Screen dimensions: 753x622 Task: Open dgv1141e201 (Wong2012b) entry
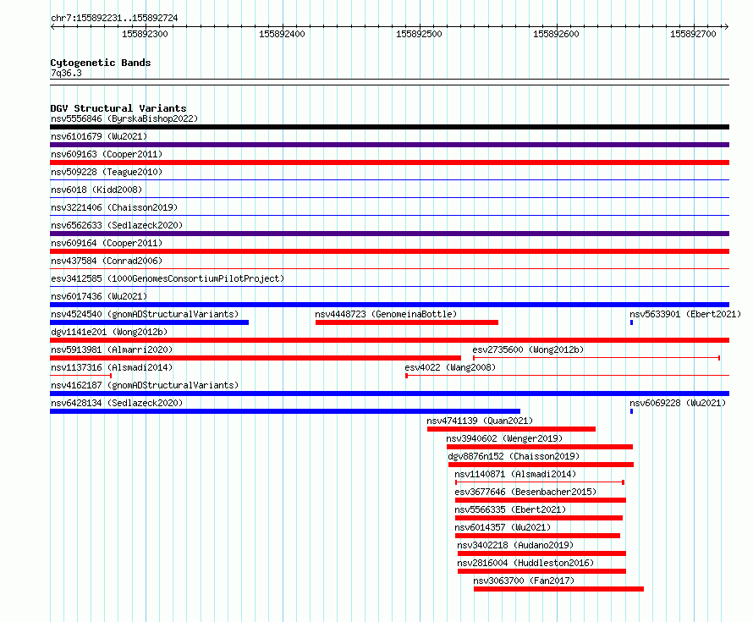[109, 332]
